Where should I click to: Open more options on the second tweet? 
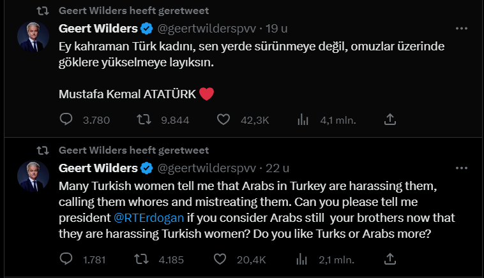point(462,168)
